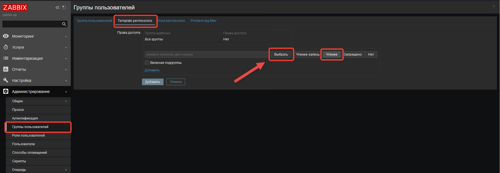This screenshot has height=173, width=500.
Task: Click the Услуги clock icon
Action: click(x=6, y=47)
